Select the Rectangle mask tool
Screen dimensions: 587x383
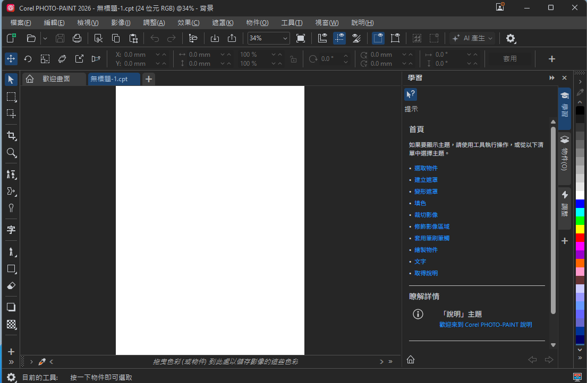pos(11,97)
